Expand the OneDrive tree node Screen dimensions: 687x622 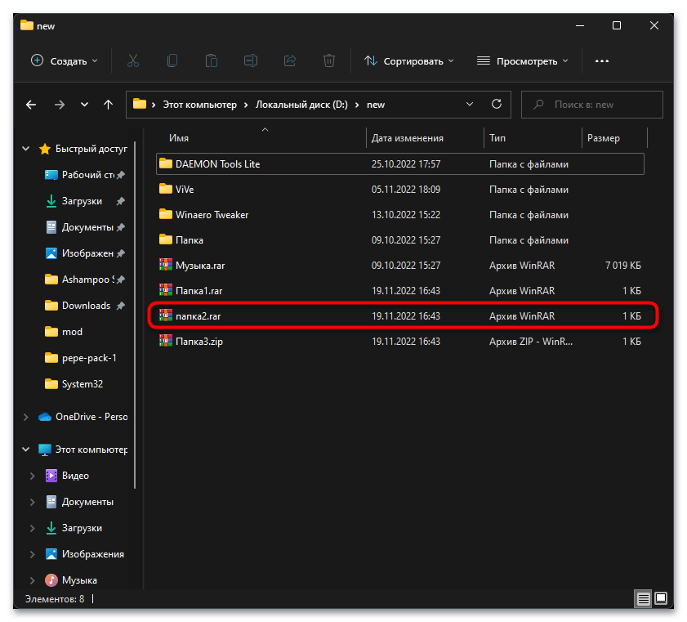click(25, 417)
